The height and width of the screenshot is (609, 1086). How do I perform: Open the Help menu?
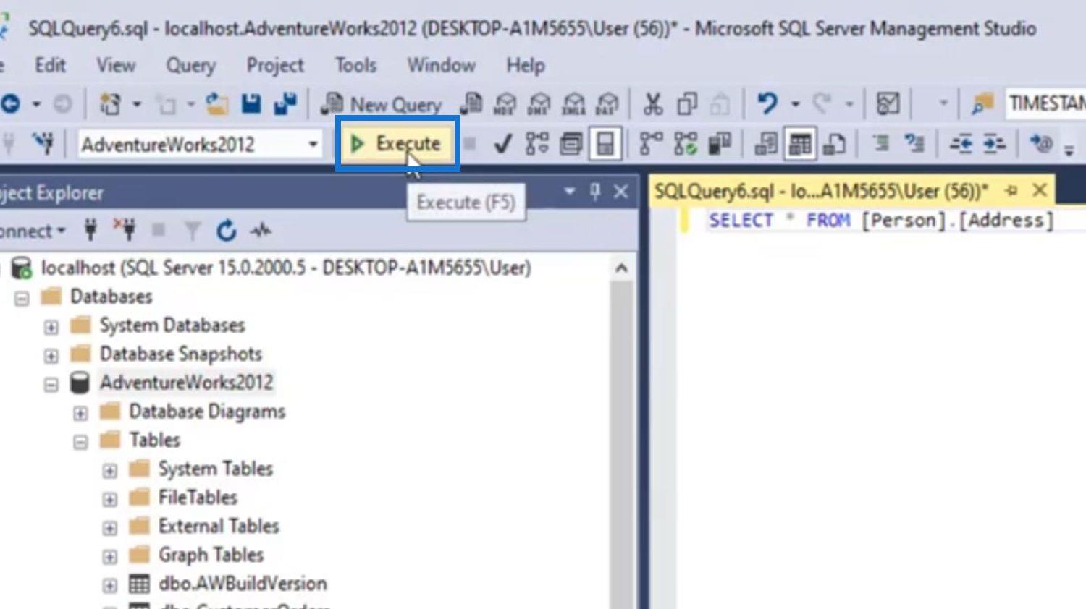526,65
